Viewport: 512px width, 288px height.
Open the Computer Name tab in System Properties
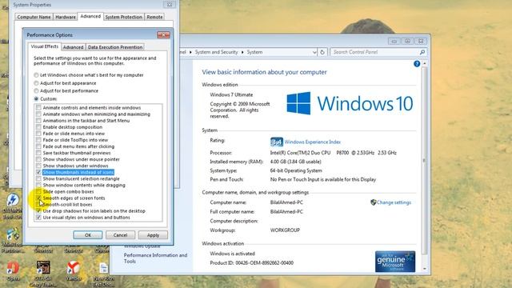pyautogui.click(x=34, y=17)
